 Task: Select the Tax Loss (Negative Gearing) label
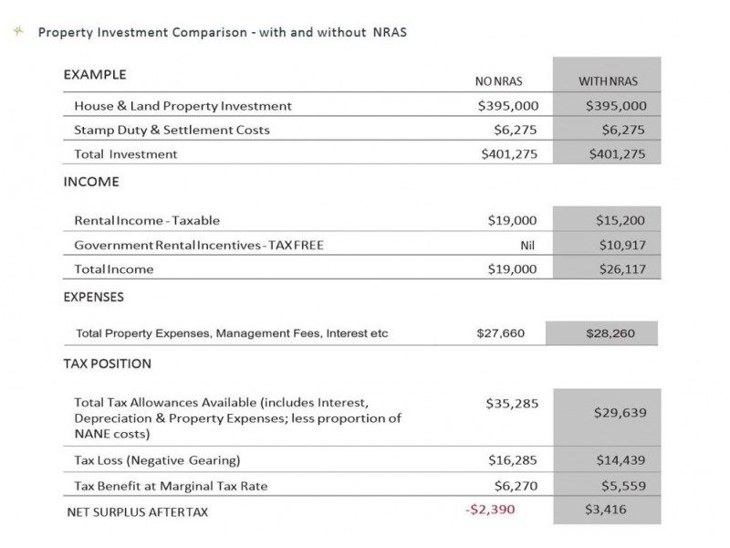[x=157, y=459]
